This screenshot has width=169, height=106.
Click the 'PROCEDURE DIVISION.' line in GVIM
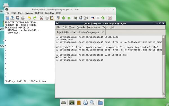click(18, 28)
